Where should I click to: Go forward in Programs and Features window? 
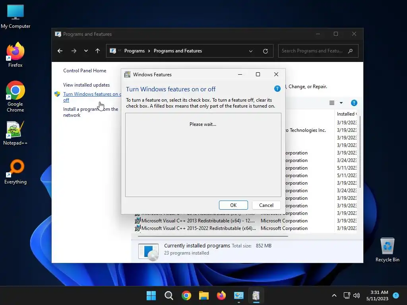coord(74,51)
